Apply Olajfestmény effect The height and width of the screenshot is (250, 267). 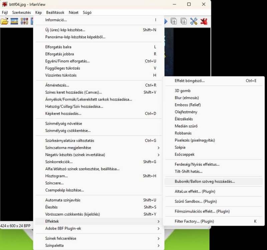click(214, 112)
